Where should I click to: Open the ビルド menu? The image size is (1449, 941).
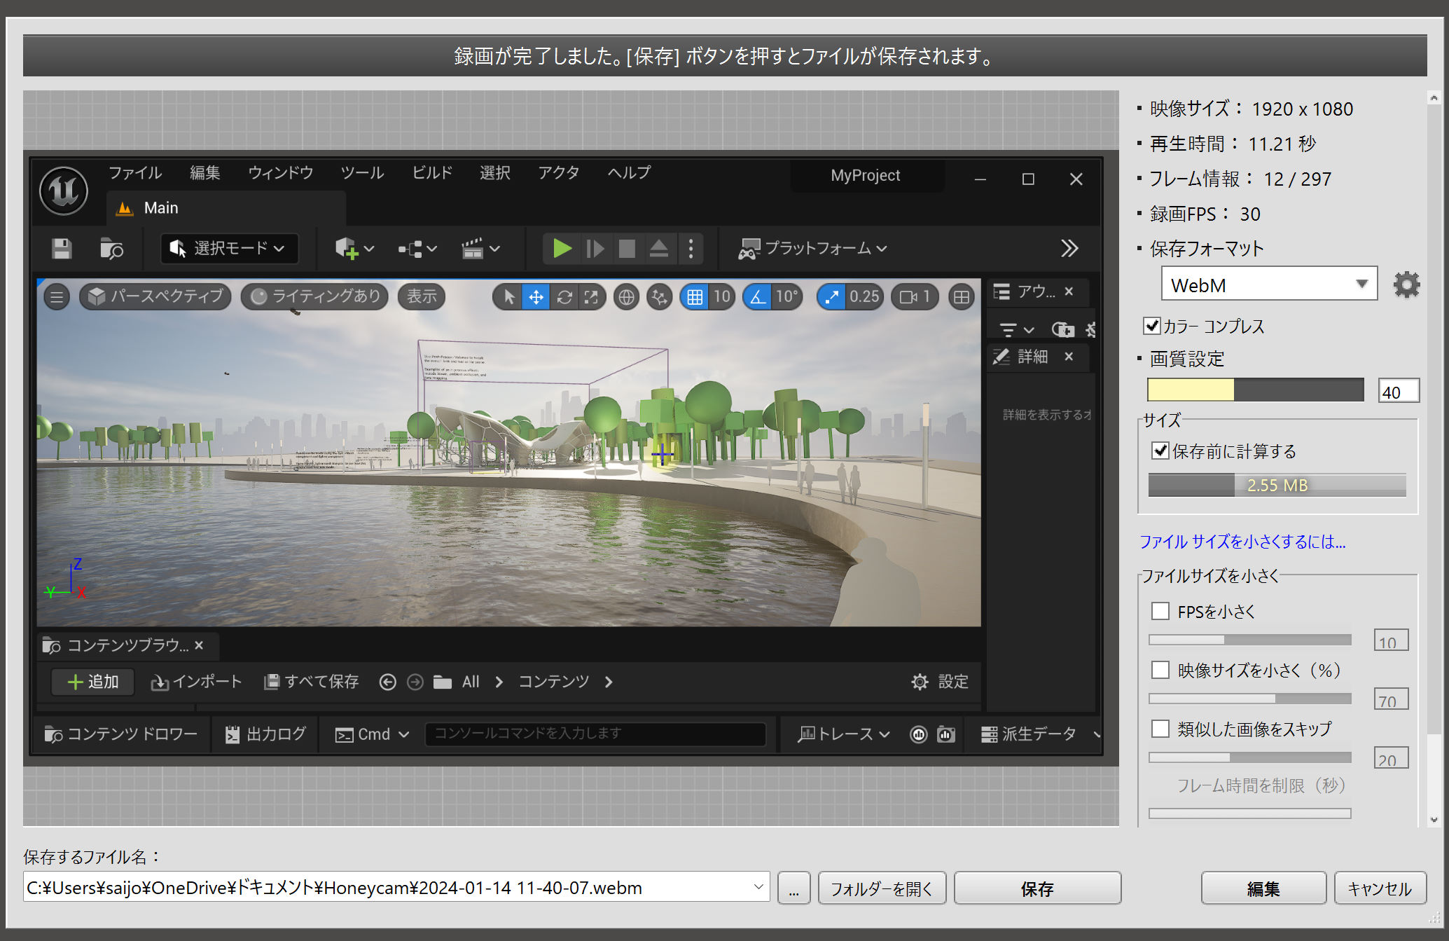click(432, 173)
